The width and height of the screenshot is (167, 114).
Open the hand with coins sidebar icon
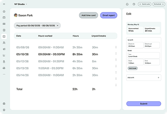click(4, 68)
